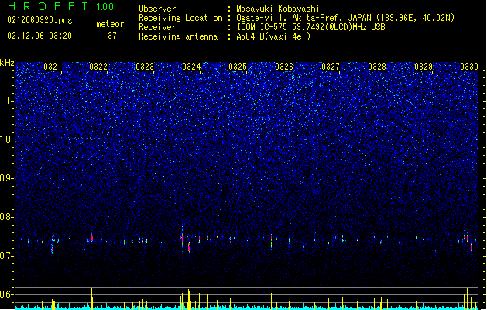Click the 'meteor' label

(110, 24)
